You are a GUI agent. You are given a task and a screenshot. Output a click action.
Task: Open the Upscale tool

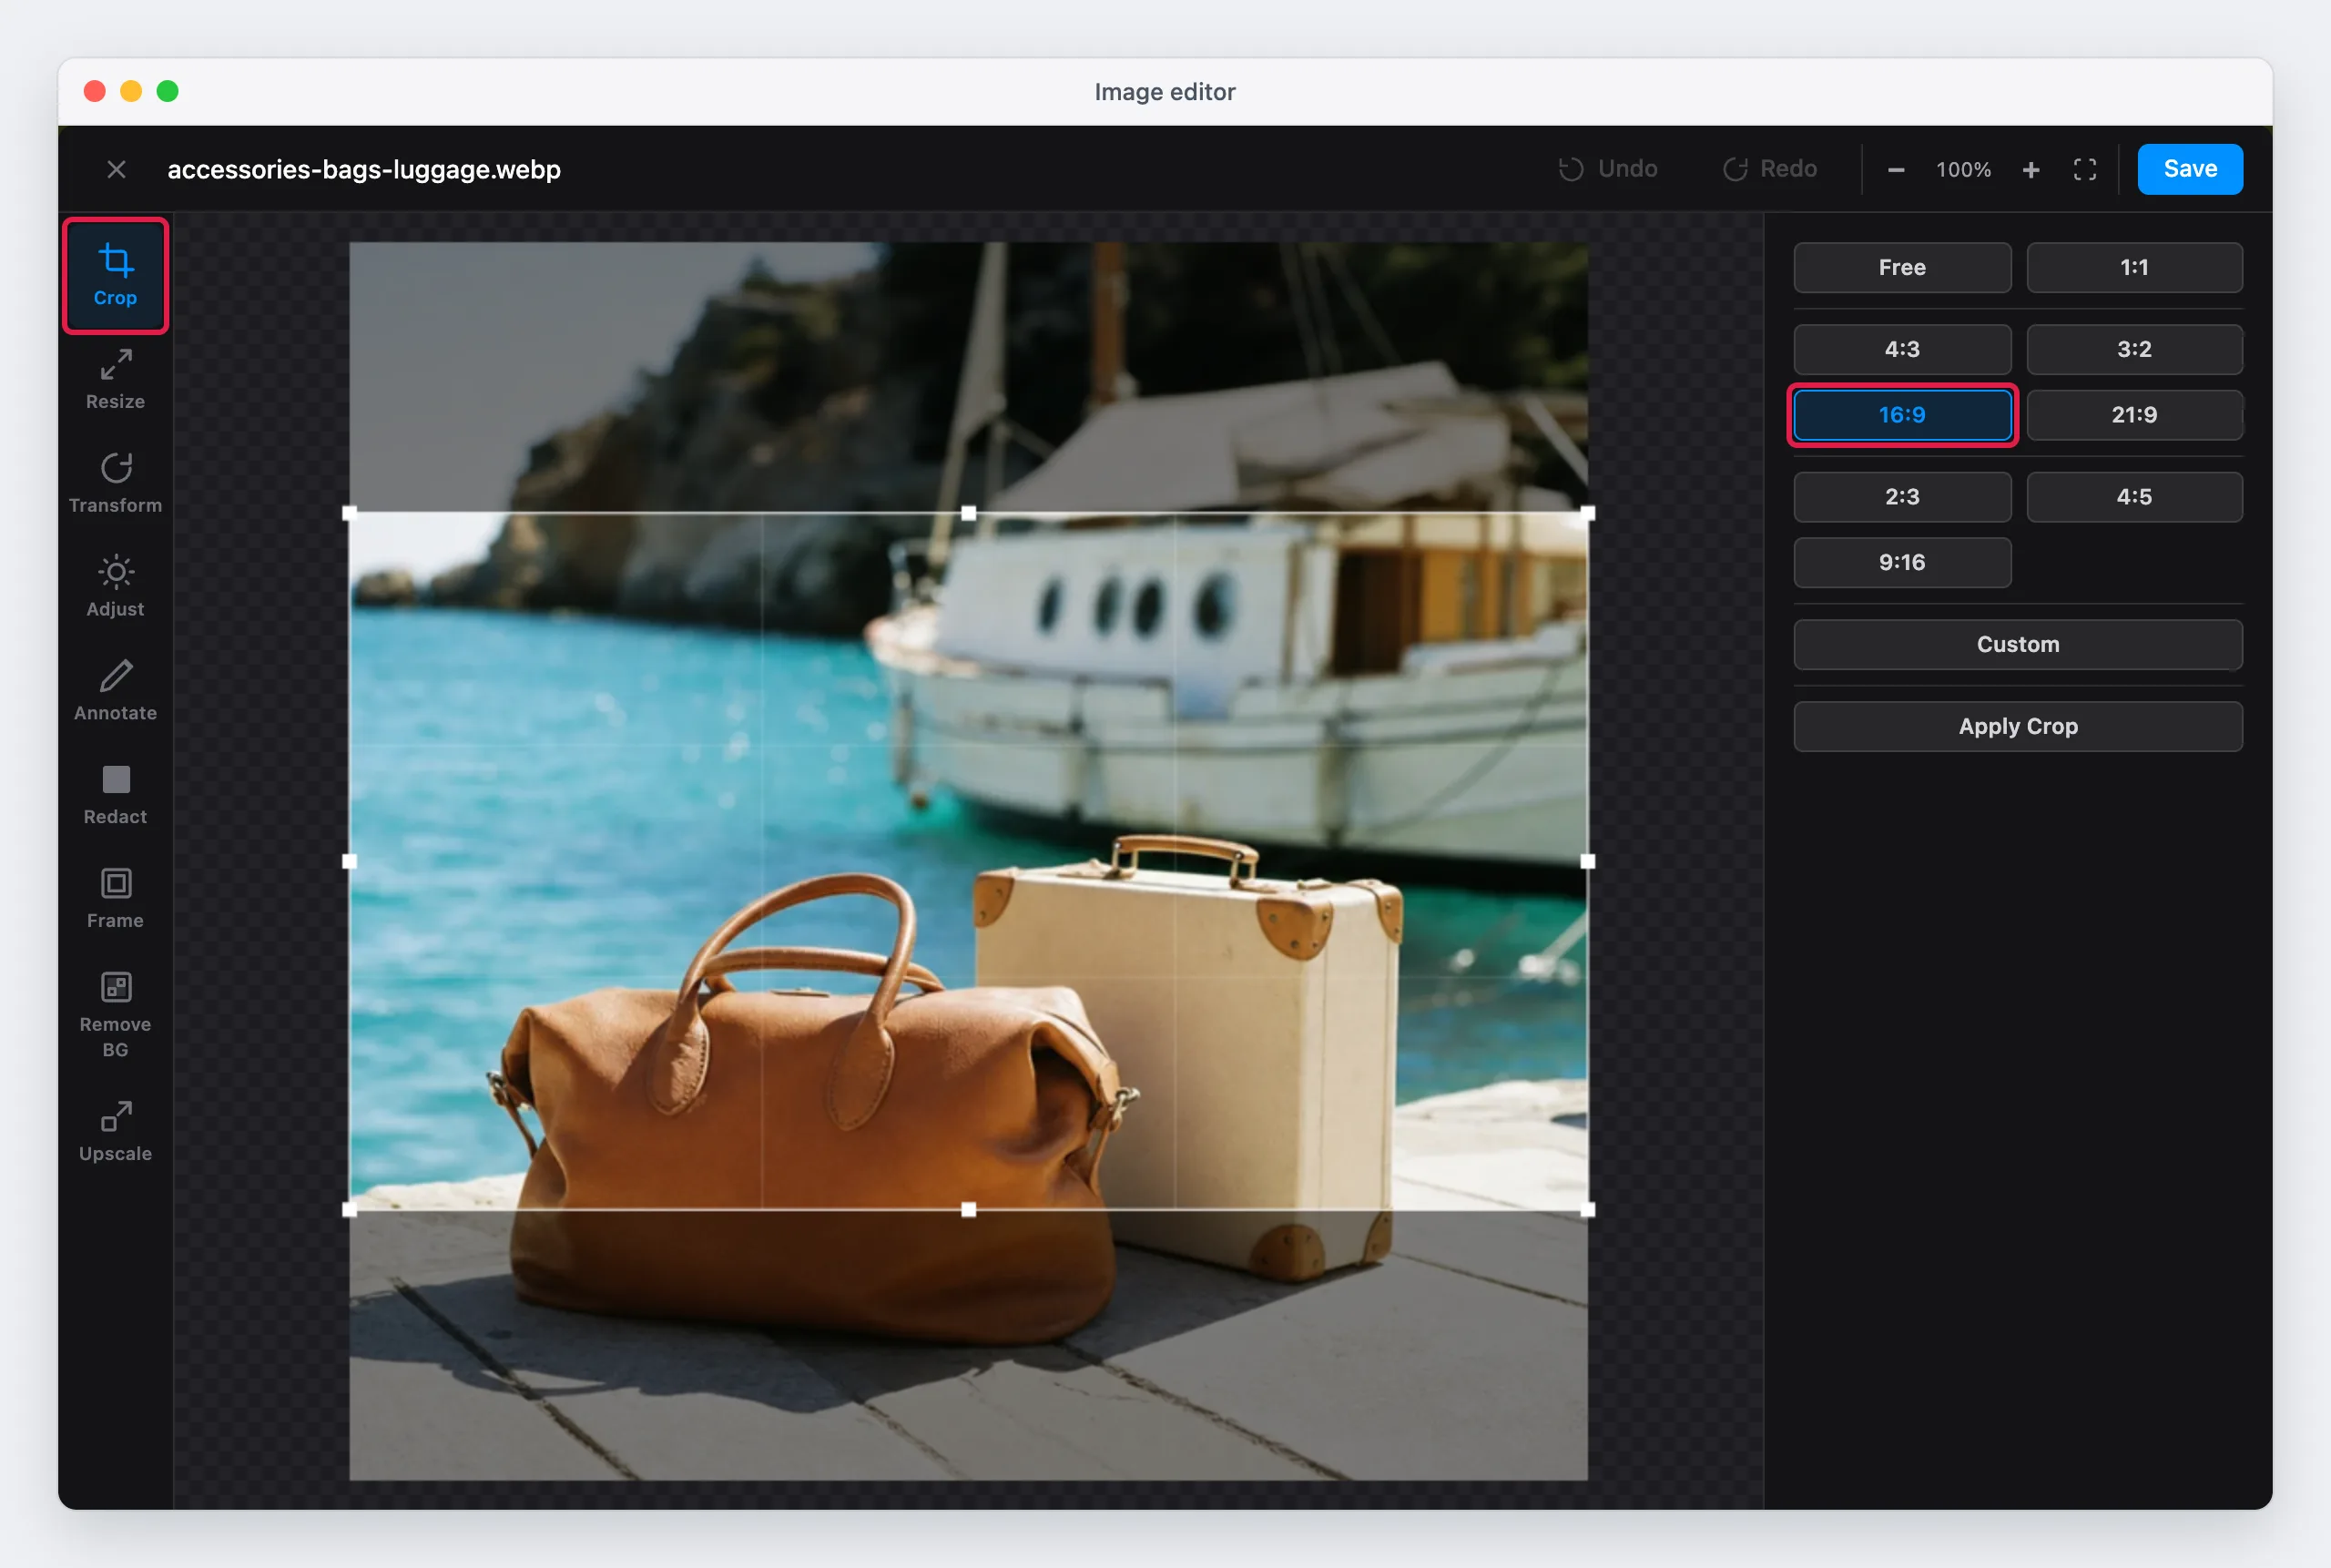115,1132
